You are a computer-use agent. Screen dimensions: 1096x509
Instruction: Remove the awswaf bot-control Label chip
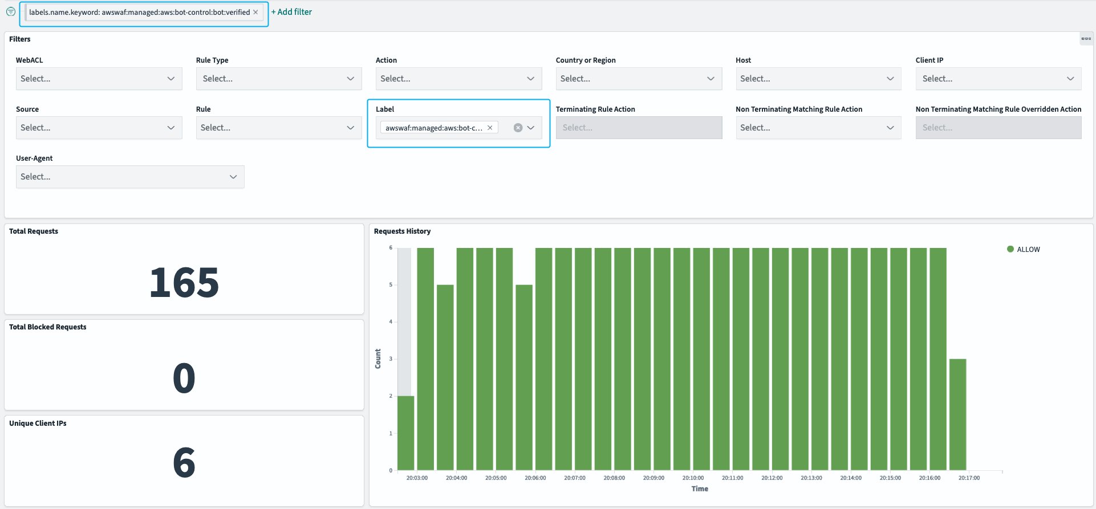pos(490,128)
